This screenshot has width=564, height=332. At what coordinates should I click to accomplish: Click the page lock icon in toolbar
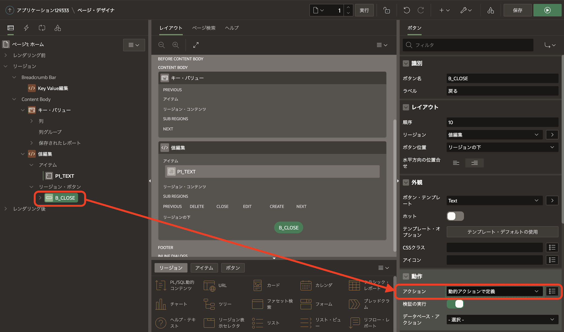click(387, 10)
